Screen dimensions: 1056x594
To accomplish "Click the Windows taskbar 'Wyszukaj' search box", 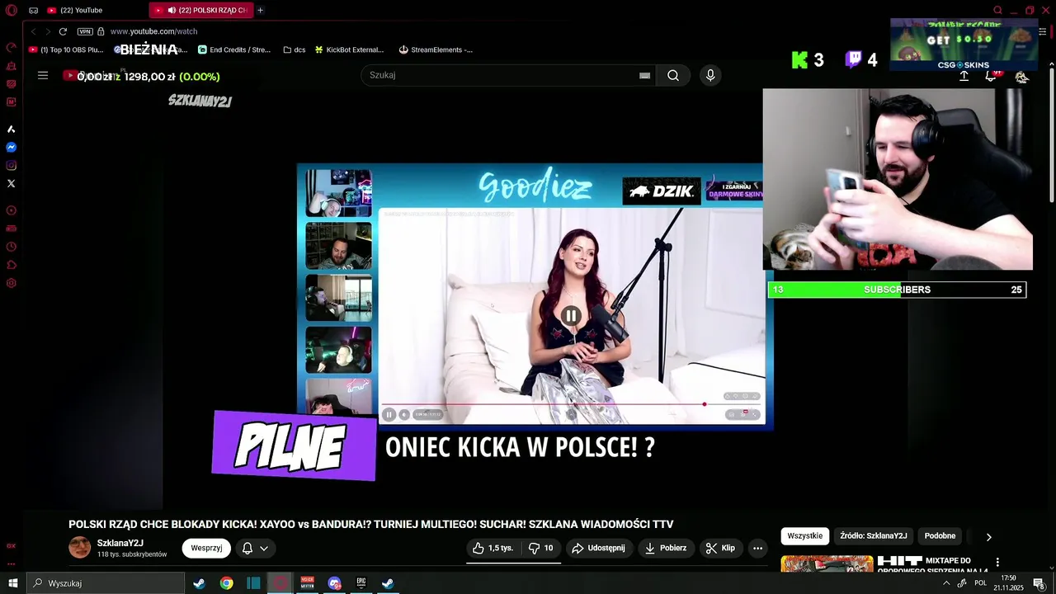I will coord(106,583).
